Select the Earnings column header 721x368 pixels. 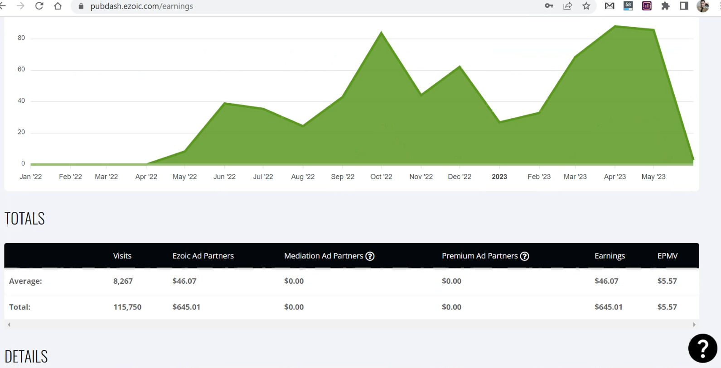[610, 256]
